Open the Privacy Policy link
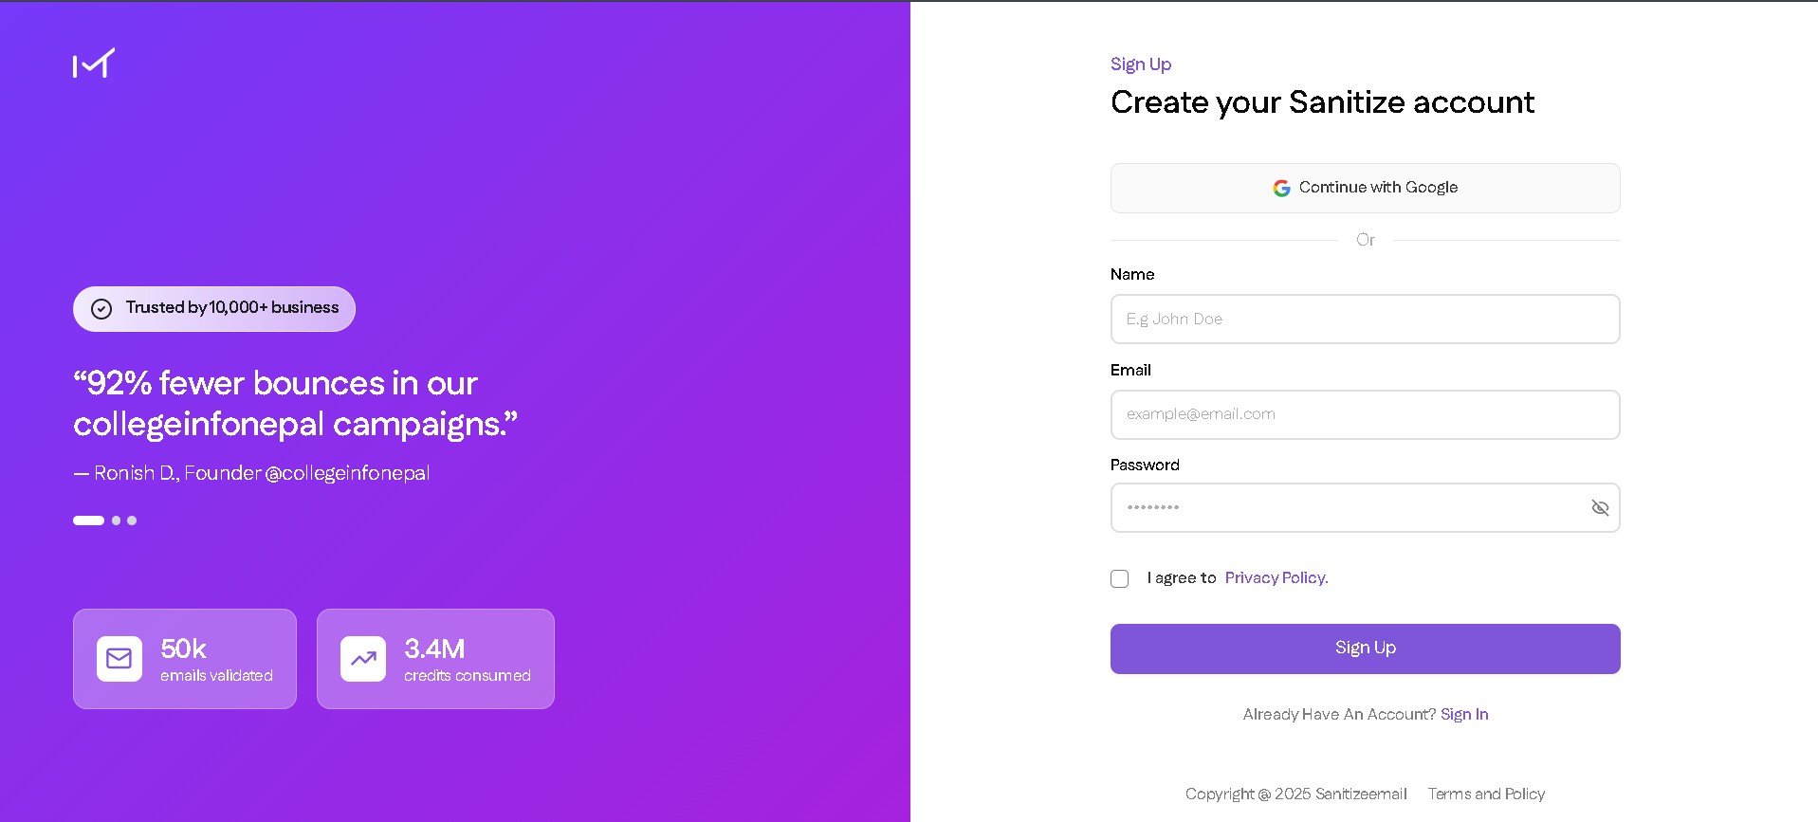The height and width of the screenshot is (822, 1818). point(1276,578)
